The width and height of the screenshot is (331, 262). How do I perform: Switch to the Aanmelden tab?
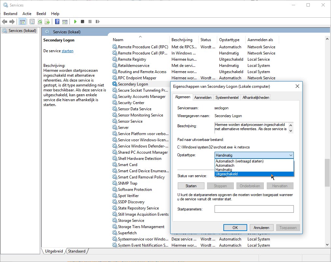[x=203, y=98]
